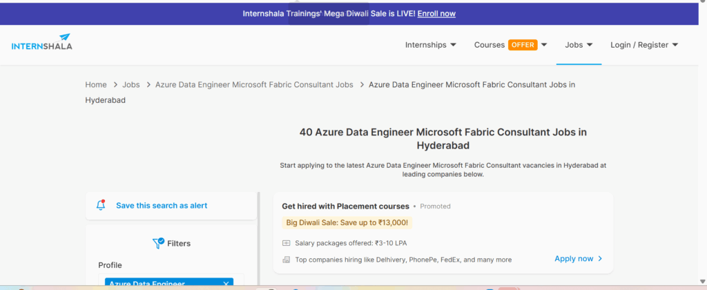Open Azure Data Engineer Microsoft Fabric Consultant Jobs breadcrumb
This screenshot has width=707, height=290.
point(254,84)
